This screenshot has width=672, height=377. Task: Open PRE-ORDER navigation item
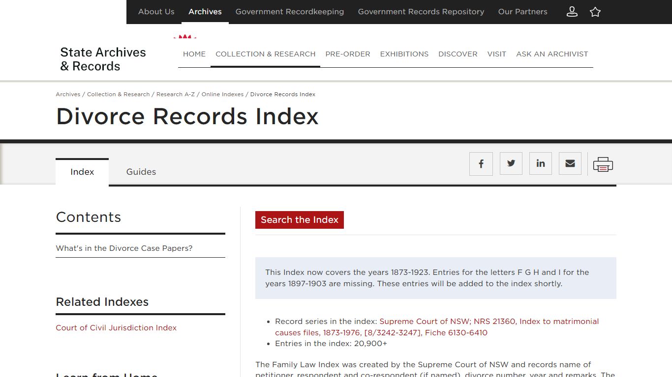[348, 54]
